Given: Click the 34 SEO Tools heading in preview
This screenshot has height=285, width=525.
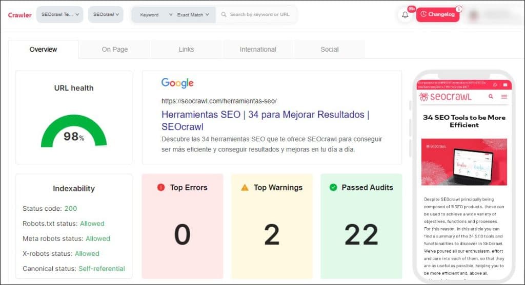Looking at the screenshot, I should (464, 121).
